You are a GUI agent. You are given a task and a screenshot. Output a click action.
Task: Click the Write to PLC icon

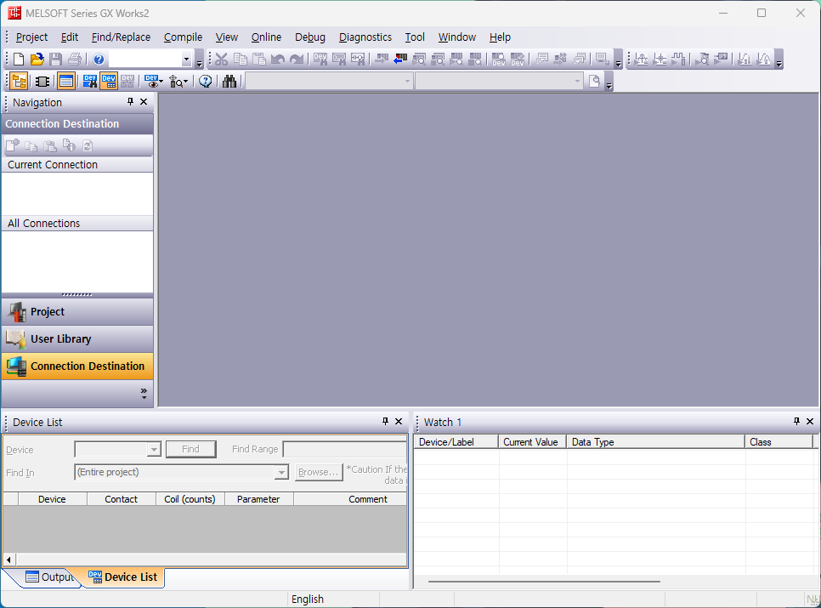tap(382, 60)
